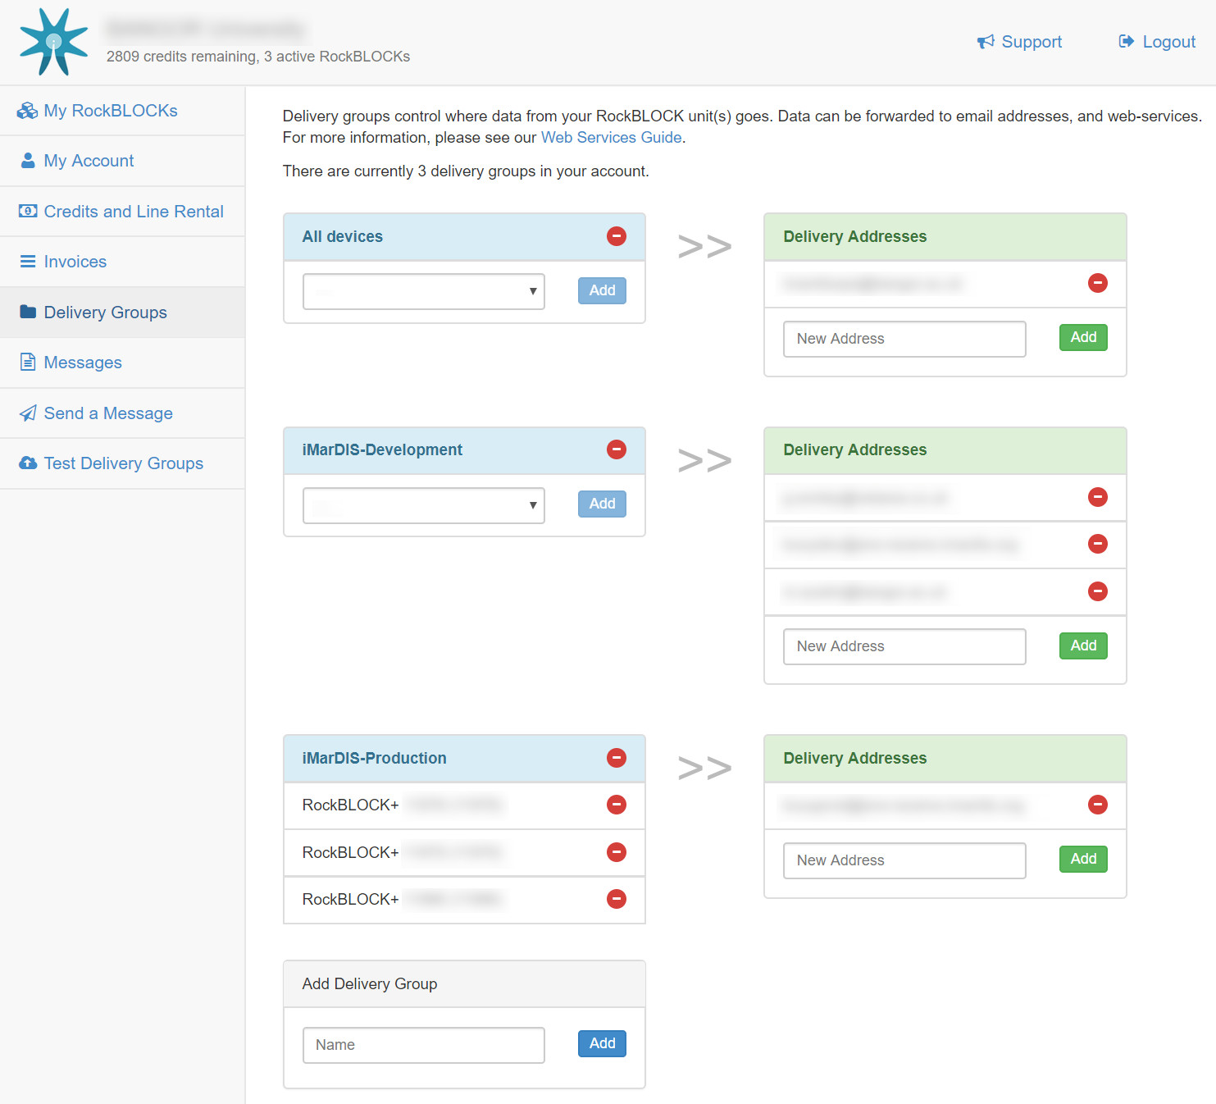1216x1104 pixels.
Task: Add address for All devices group
Action: 1083,337
